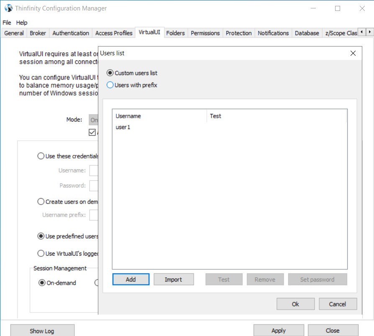Click the Test column header

(x=277, y=116)
